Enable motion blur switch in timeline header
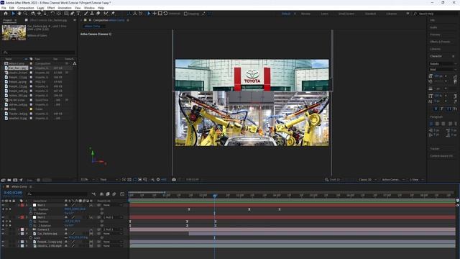 coord(114,194)
